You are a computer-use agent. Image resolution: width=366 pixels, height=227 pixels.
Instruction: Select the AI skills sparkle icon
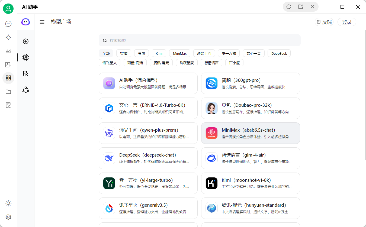8,37
